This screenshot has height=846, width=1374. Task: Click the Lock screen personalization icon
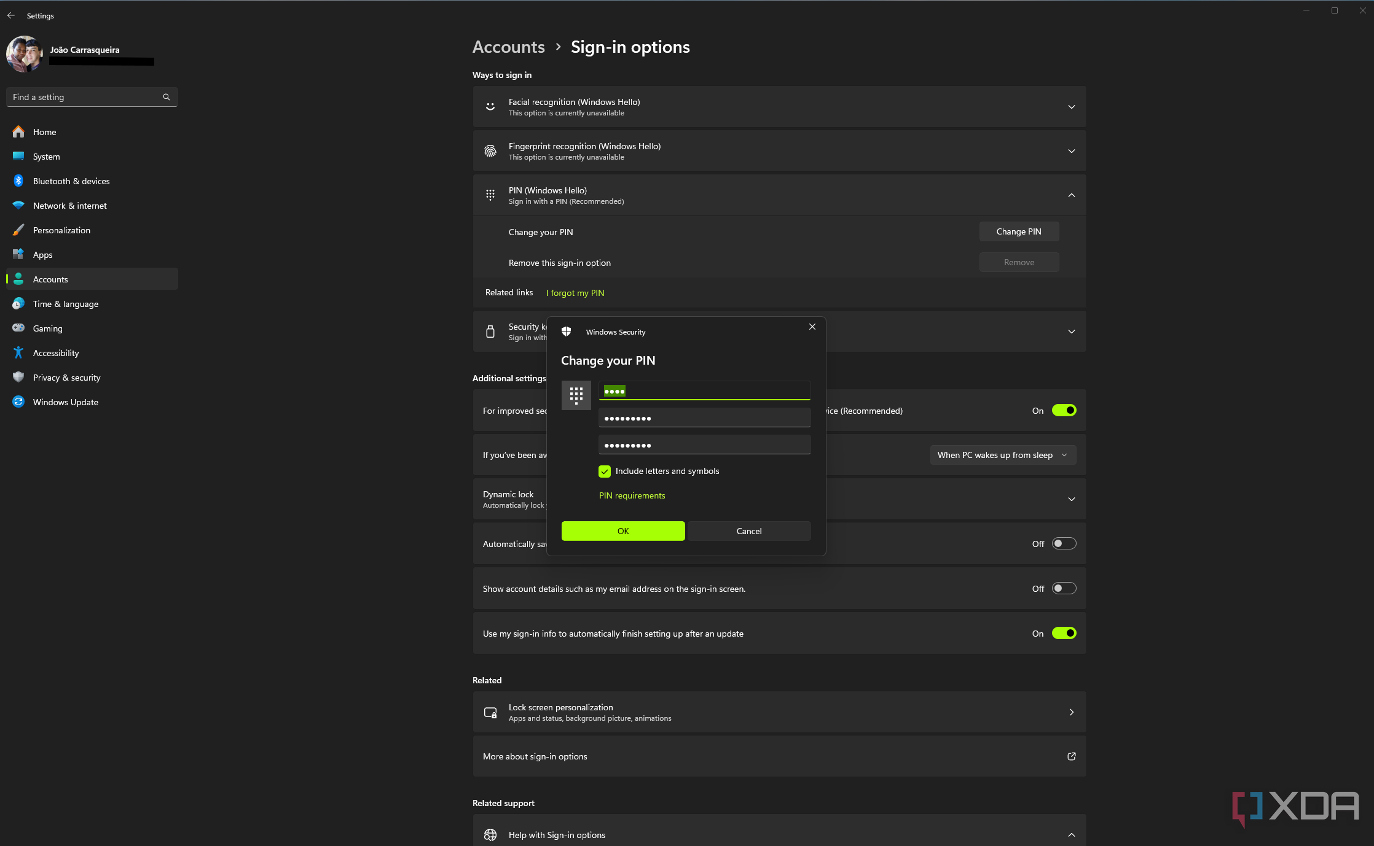click(x=490, y=712)
